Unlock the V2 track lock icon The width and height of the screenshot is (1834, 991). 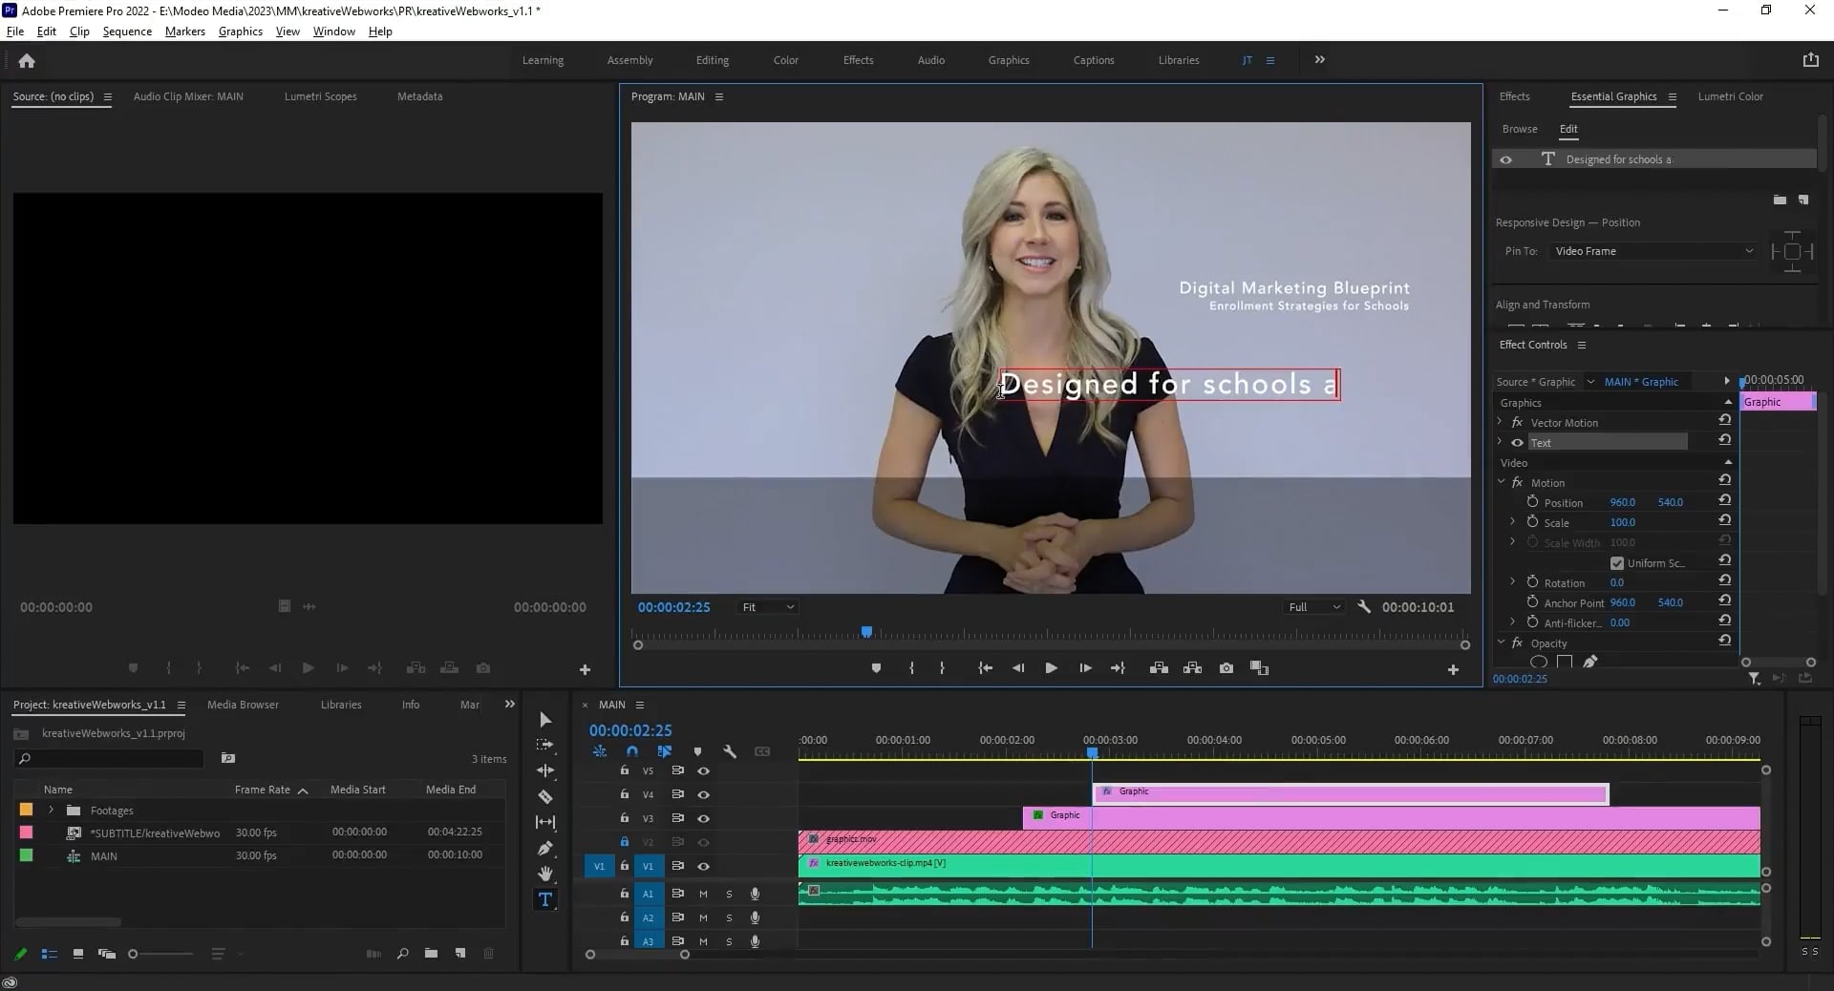624,843
